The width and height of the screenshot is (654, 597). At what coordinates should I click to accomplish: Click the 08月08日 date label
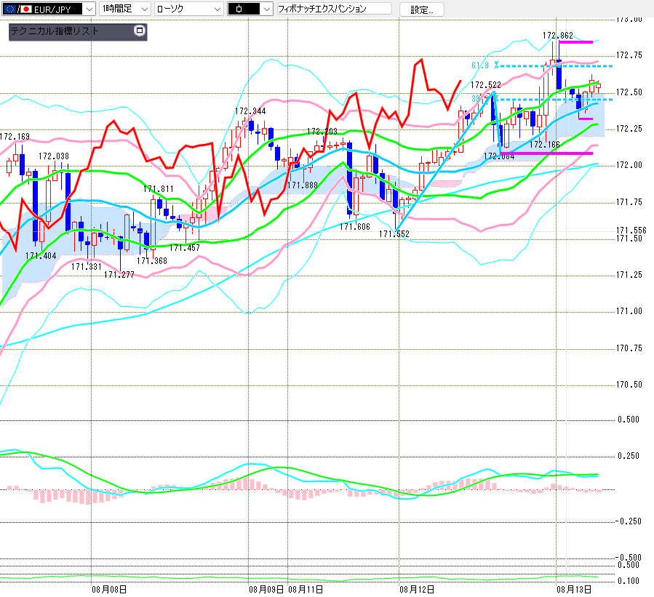tap(109, 590)
